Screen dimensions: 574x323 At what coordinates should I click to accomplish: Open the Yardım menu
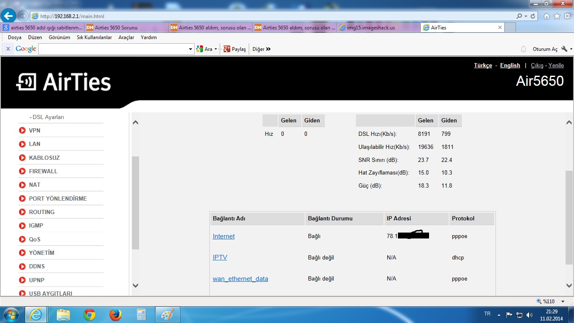coord(148,37)
